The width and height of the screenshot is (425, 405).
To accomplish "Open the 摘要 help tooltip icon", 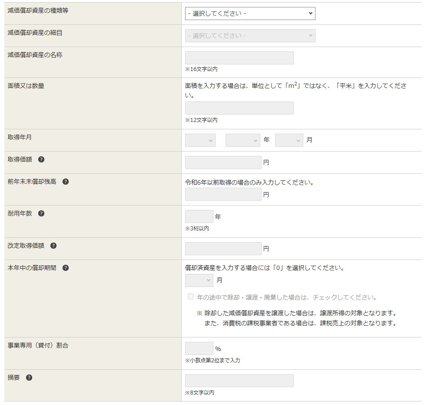I will [29, 378].
